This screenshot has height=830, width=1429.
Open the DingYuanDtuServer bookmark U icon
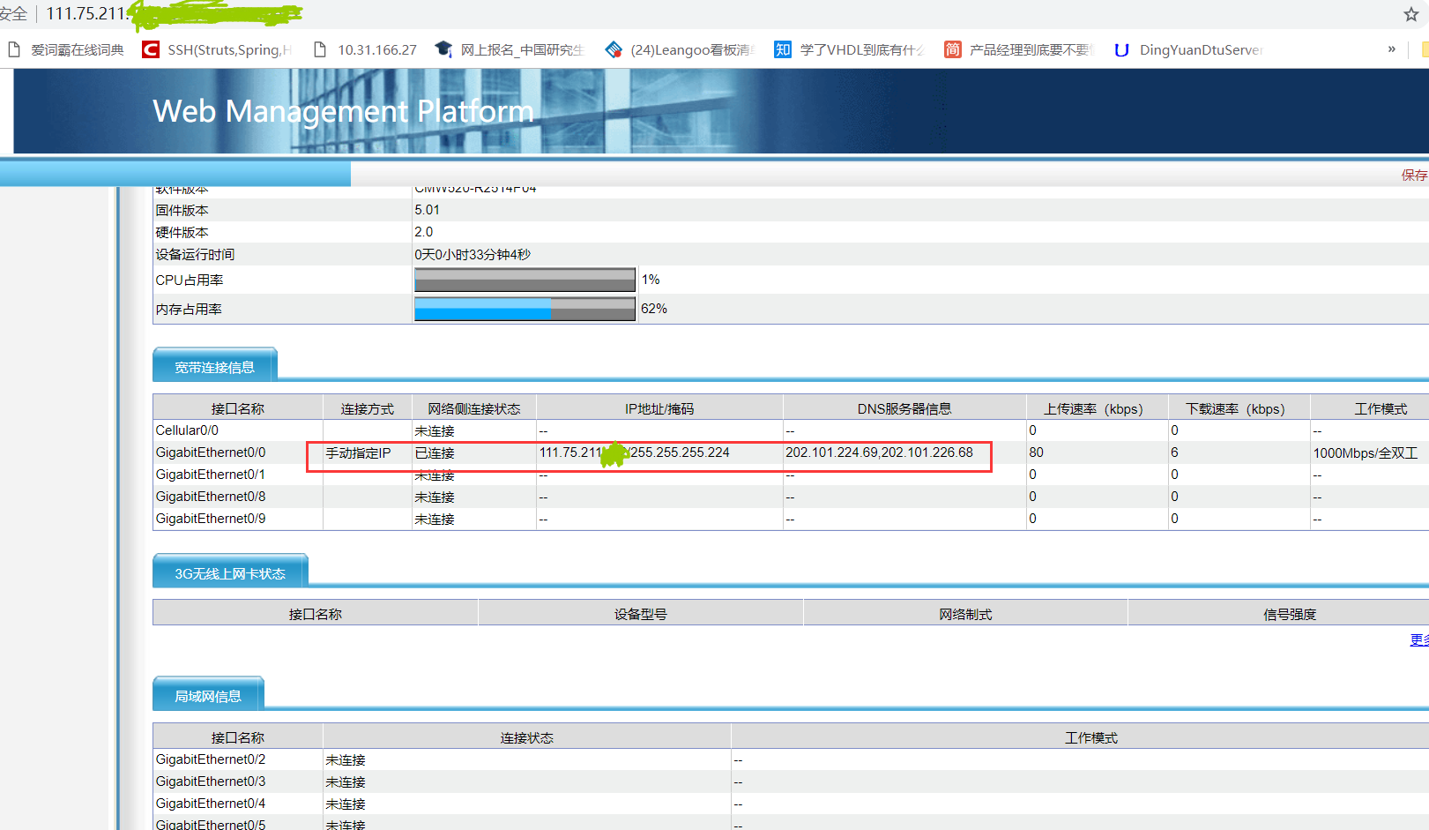click(x=1121, y=50)
